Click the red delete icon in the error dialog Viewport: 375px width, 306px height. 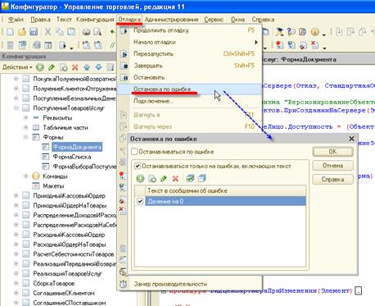(x=175, y=179)
